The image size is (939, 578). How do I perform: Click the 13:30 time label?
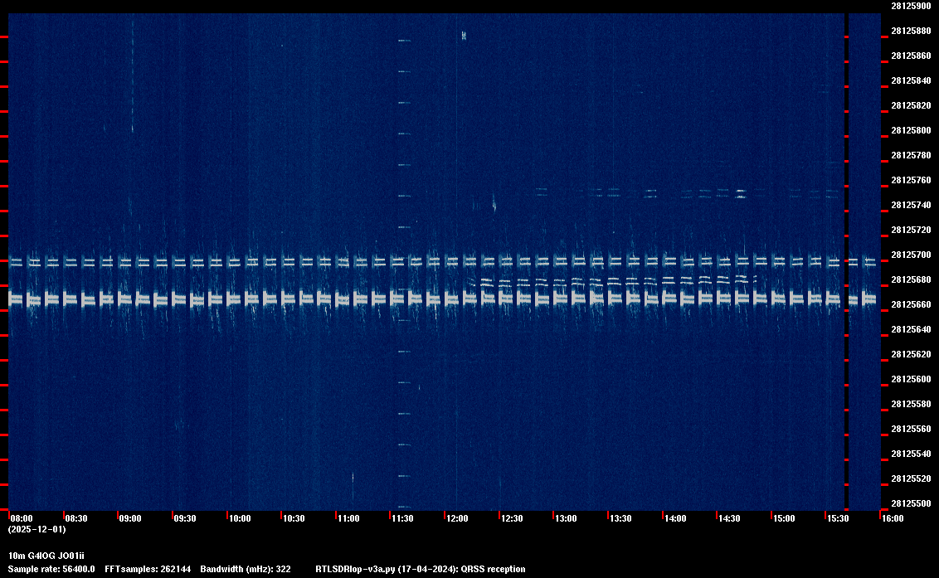(620, 518)
